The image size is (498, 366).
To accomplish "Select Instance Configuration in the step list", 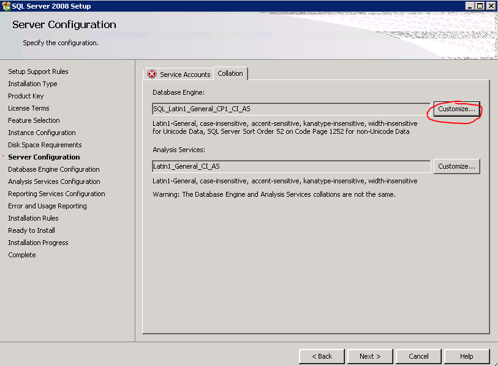I will coord(42,133).
